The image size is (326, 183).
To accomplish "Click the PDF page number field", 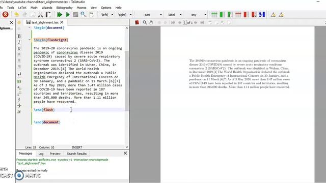I will pos(184,22).
